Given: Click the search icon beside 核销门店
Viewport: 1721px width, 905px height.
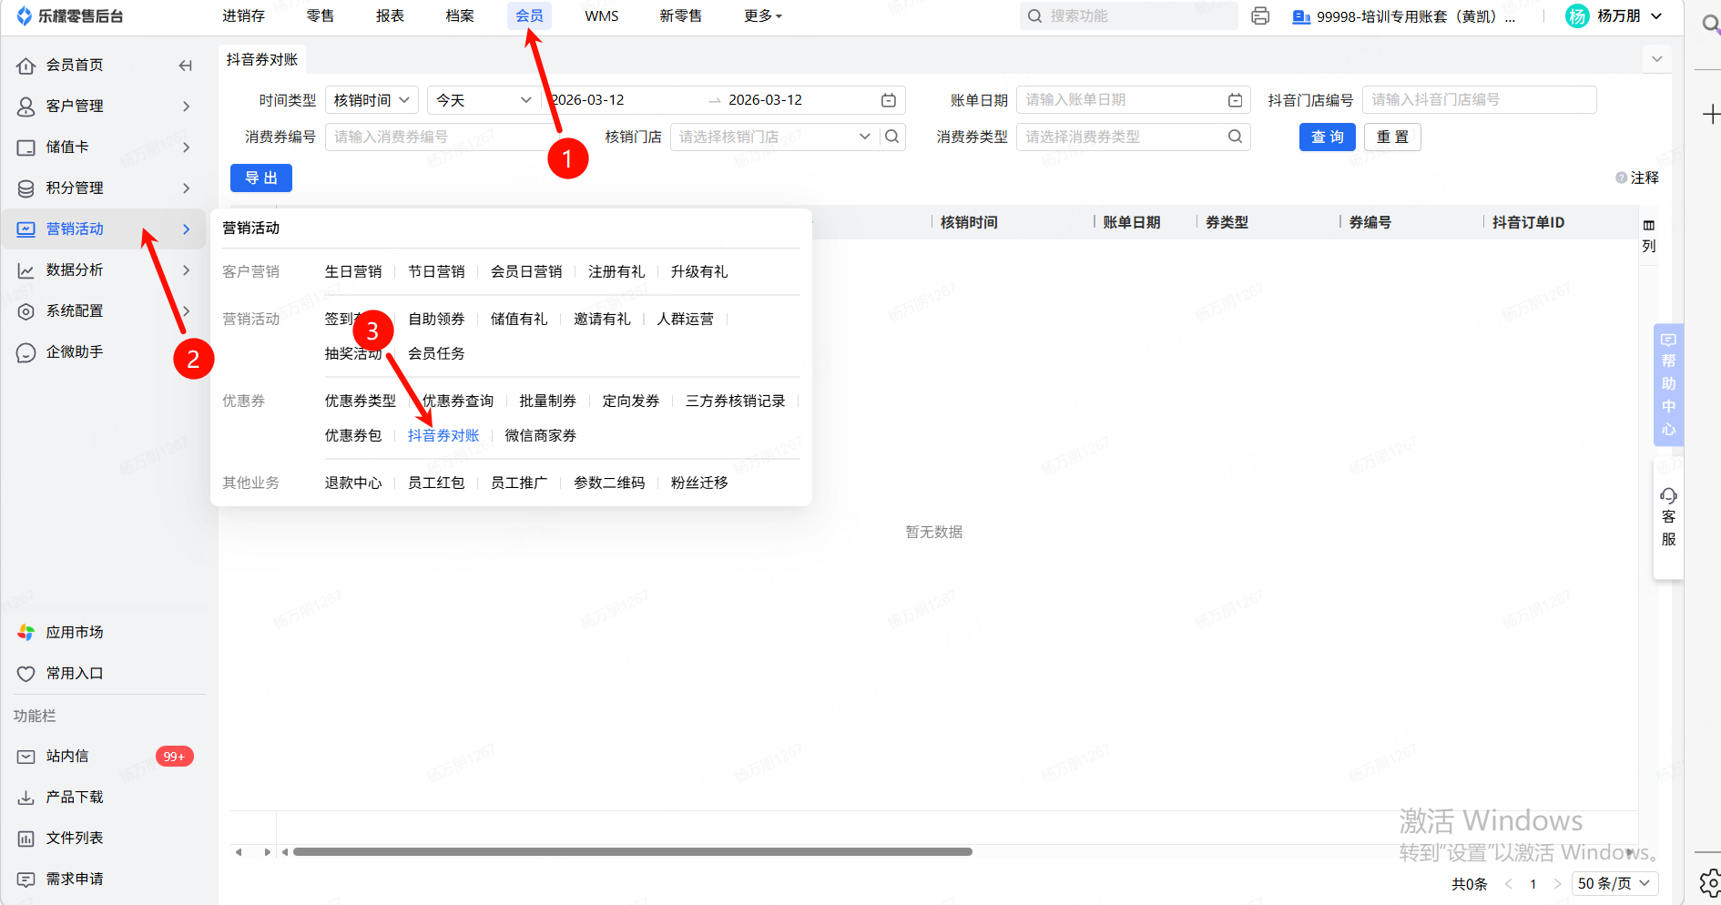Looking at the screenshot, I should 892,137.
